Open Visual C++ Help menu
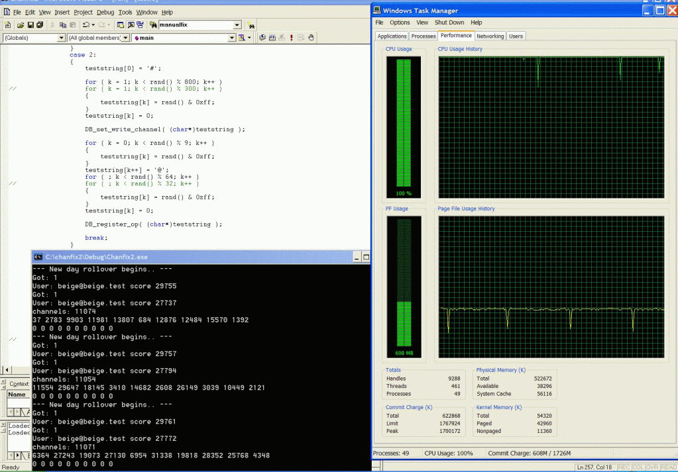 click(167, 12)
